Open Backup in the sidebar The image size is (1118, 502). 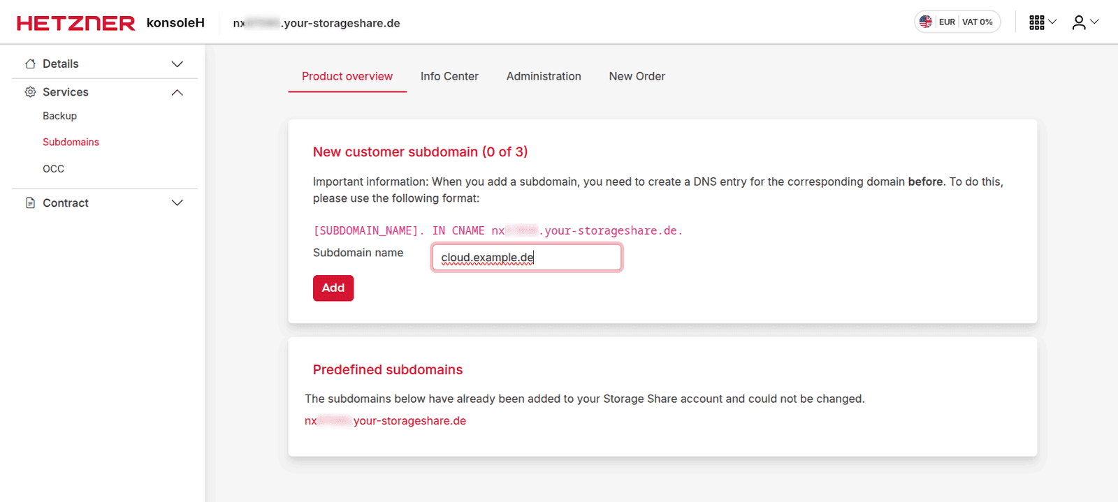click(x=59, y=116)
